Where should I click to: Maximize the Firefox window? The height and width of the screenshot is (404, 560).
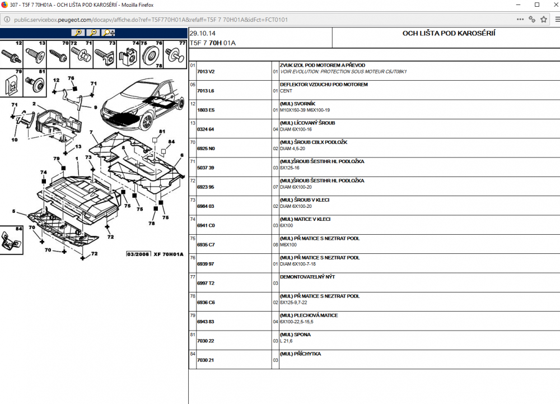coord(537,4)
